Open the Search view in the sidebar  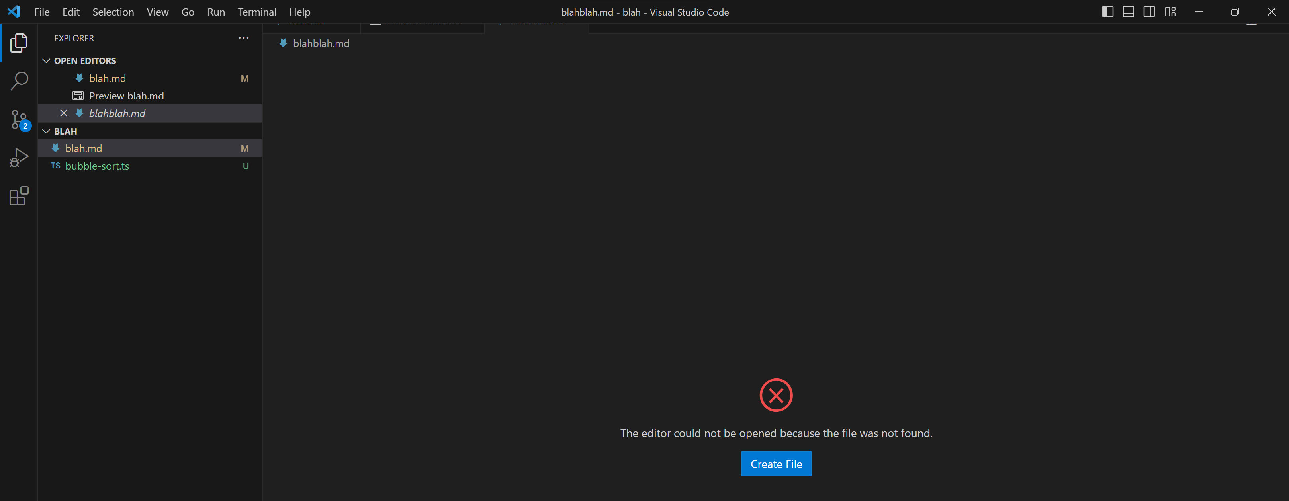coord(18,80)
